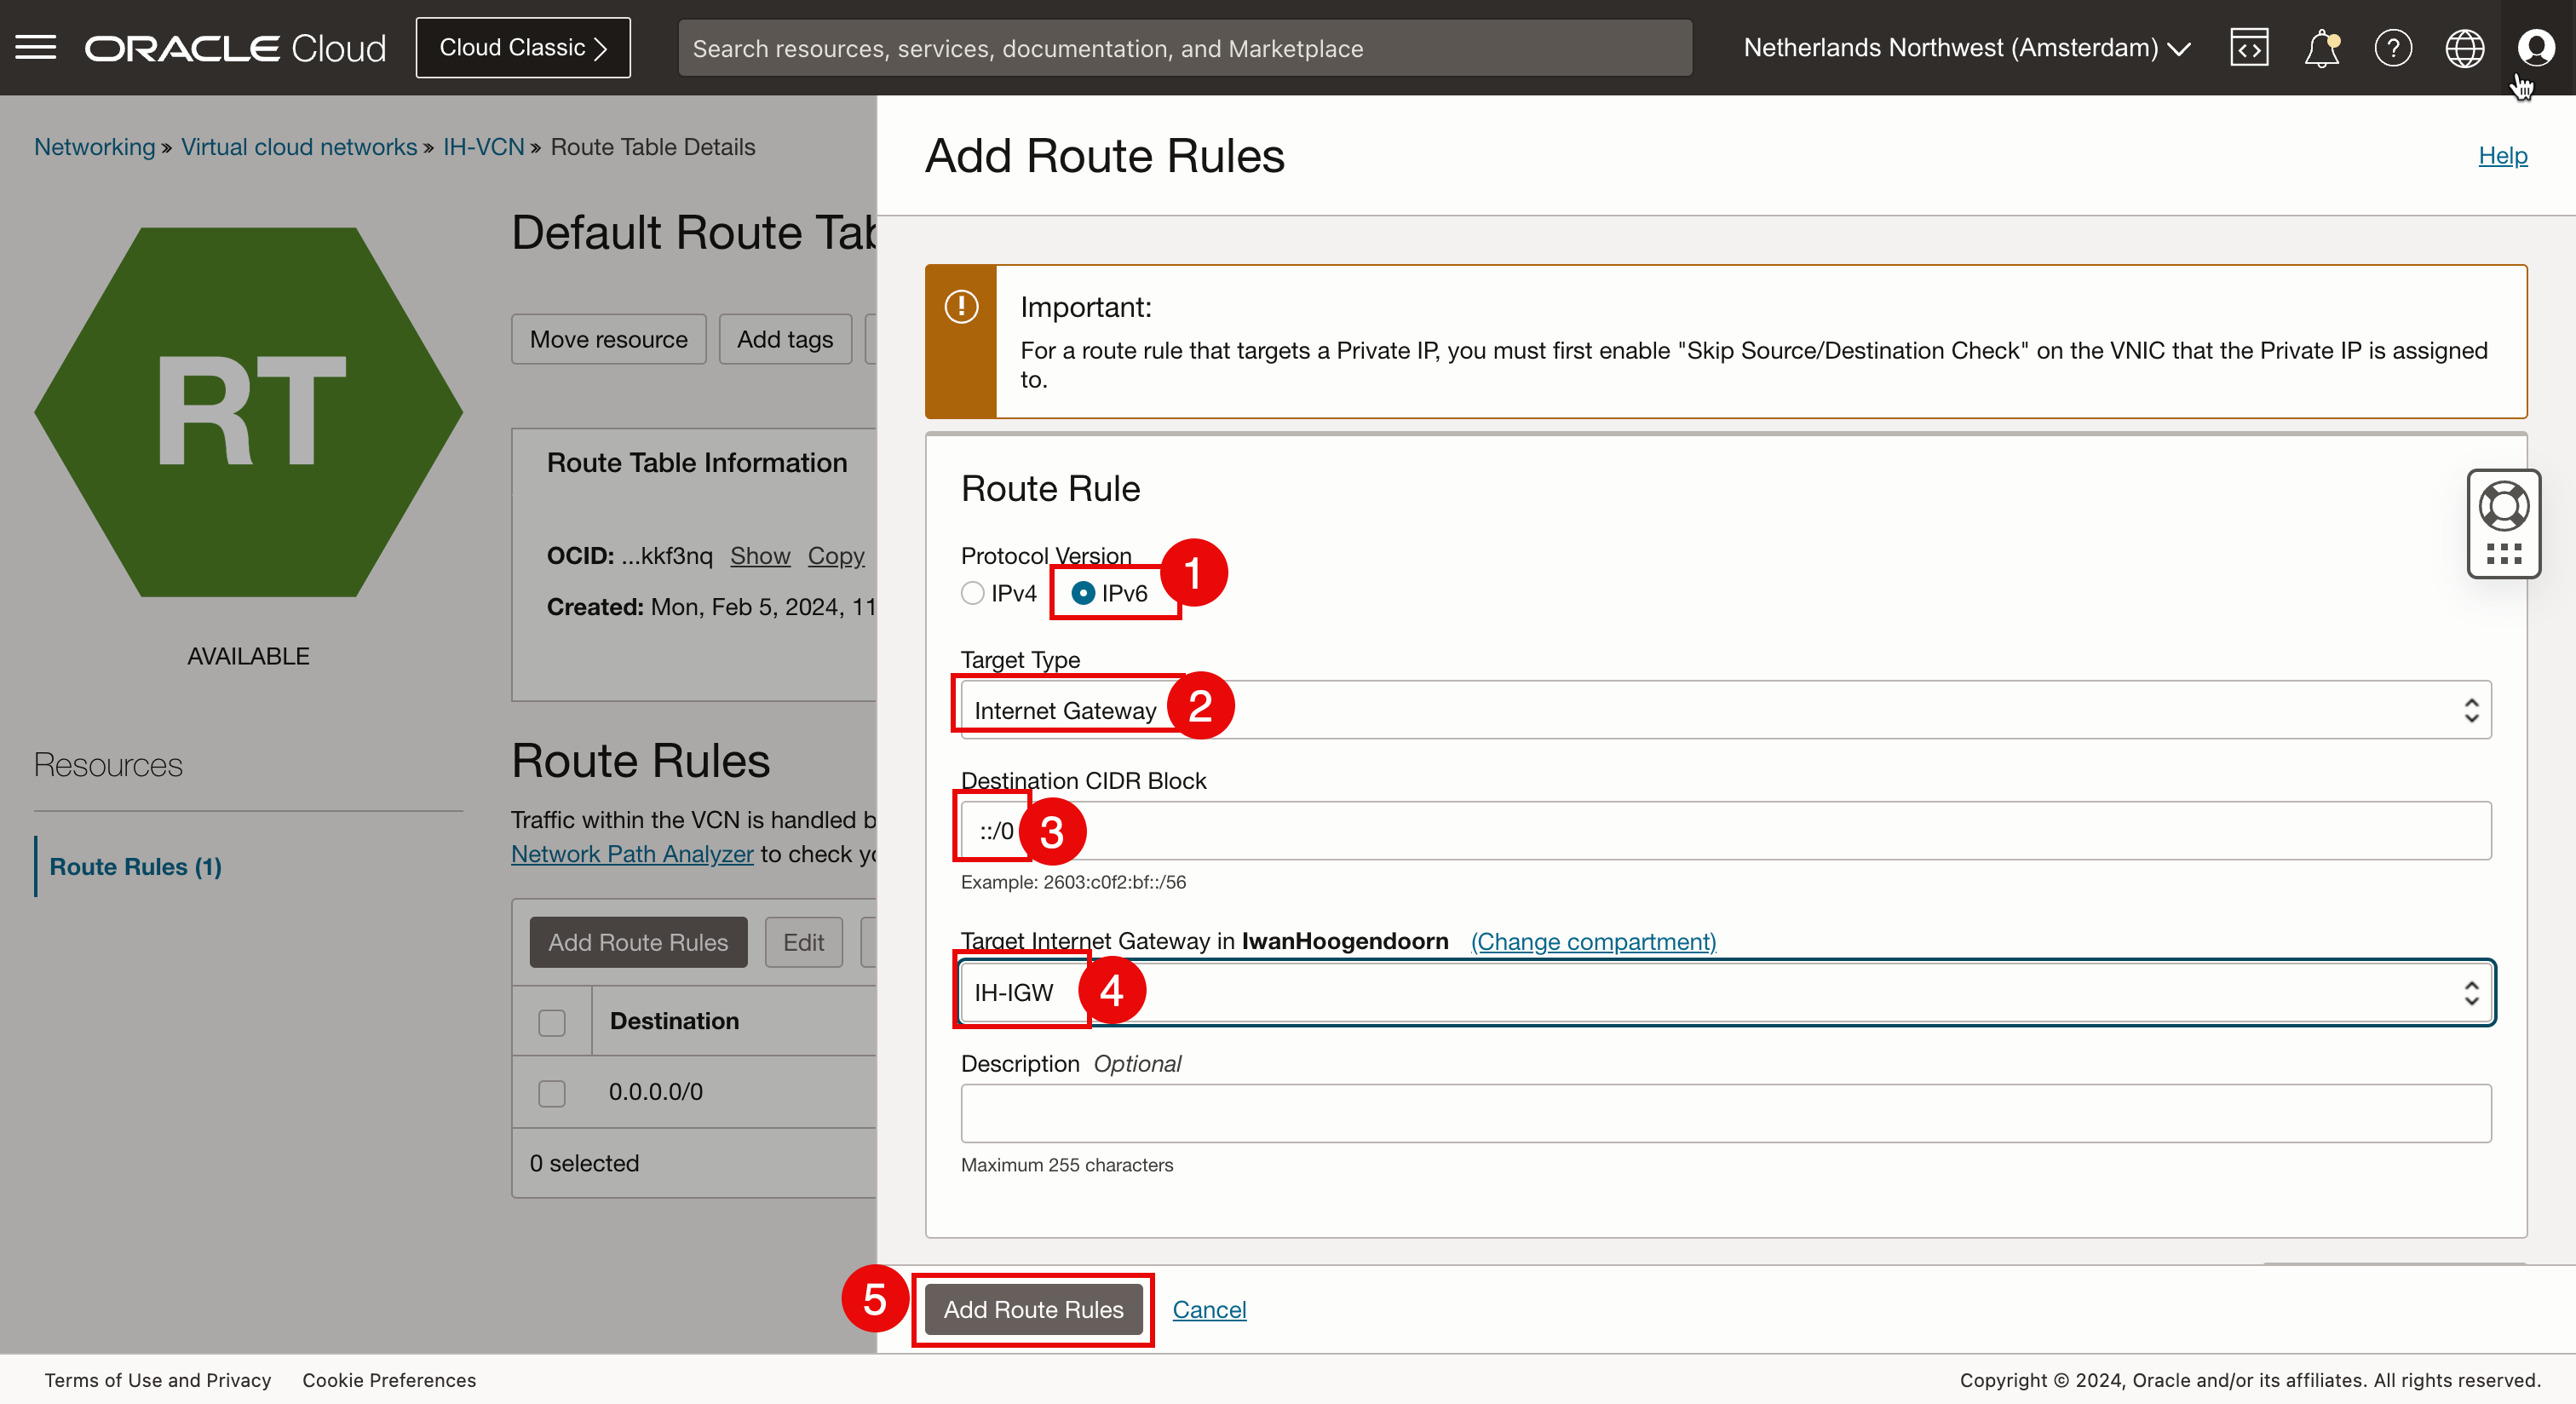Click the Oracle Cloud logo
The width and height of the screenshot is (2576, 1404).
point(235,47)
